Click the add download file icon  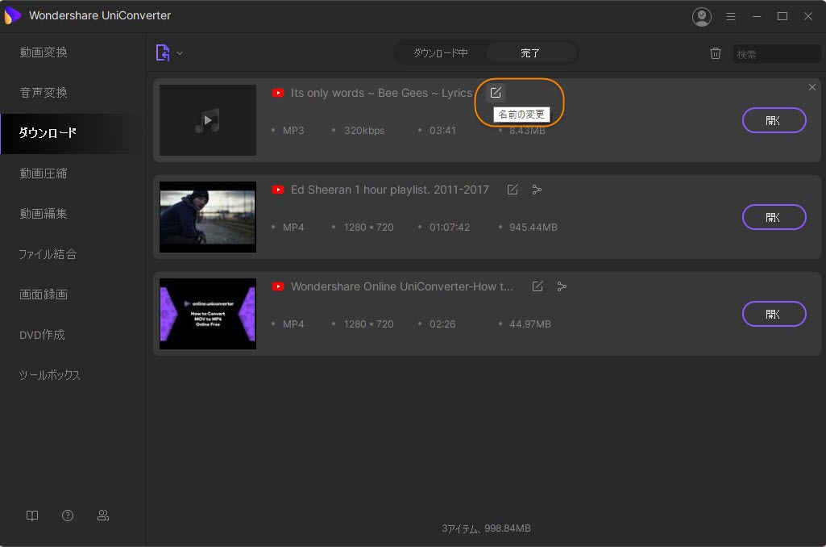[x=163, y=52]
